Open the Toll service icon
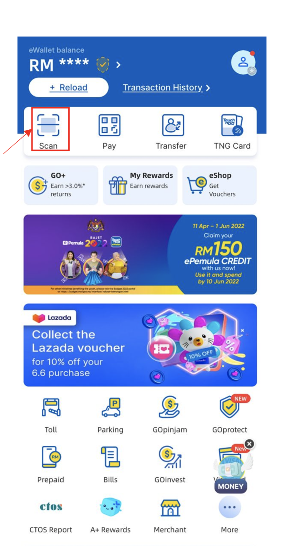Viewport: 284px width, 559px height. 51,408
